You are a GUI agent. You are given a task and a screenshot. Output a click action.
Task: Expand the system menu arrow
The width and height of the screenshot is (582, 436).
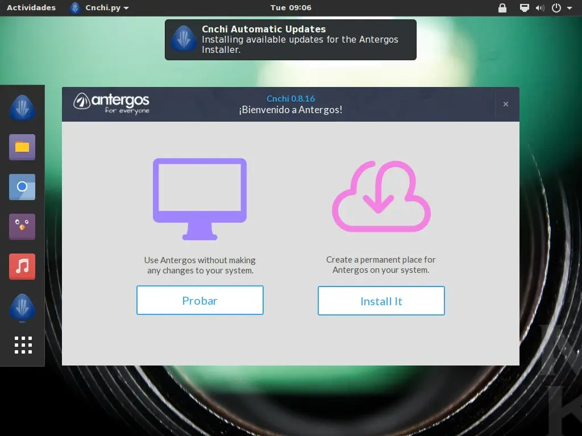click(x=569, y=8)
